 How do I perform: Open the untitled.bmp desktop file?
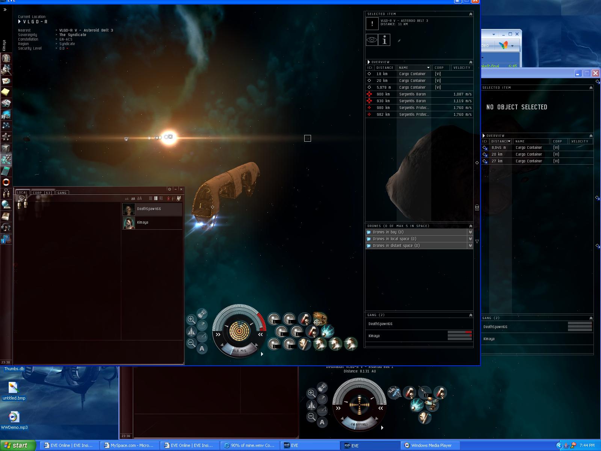[x=14, y=391]
